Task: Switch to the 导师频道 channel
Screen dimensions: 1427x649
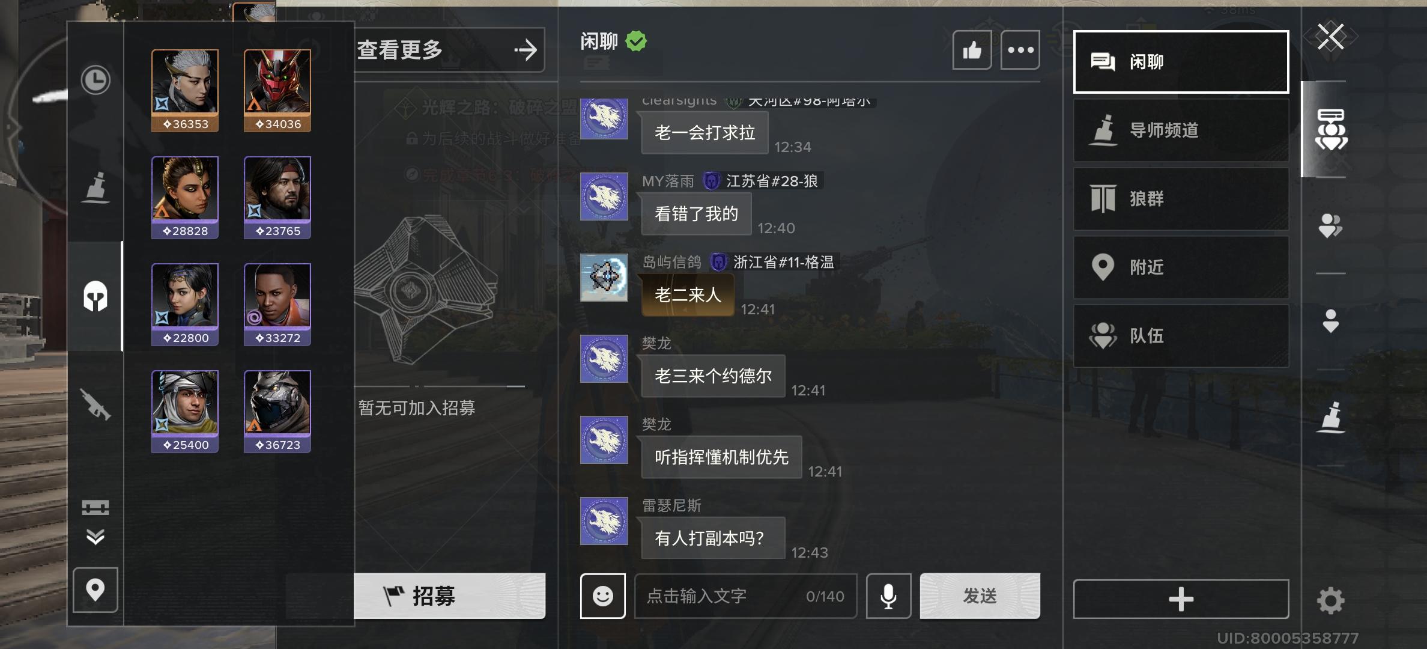Action: [x=1181, y=130]
